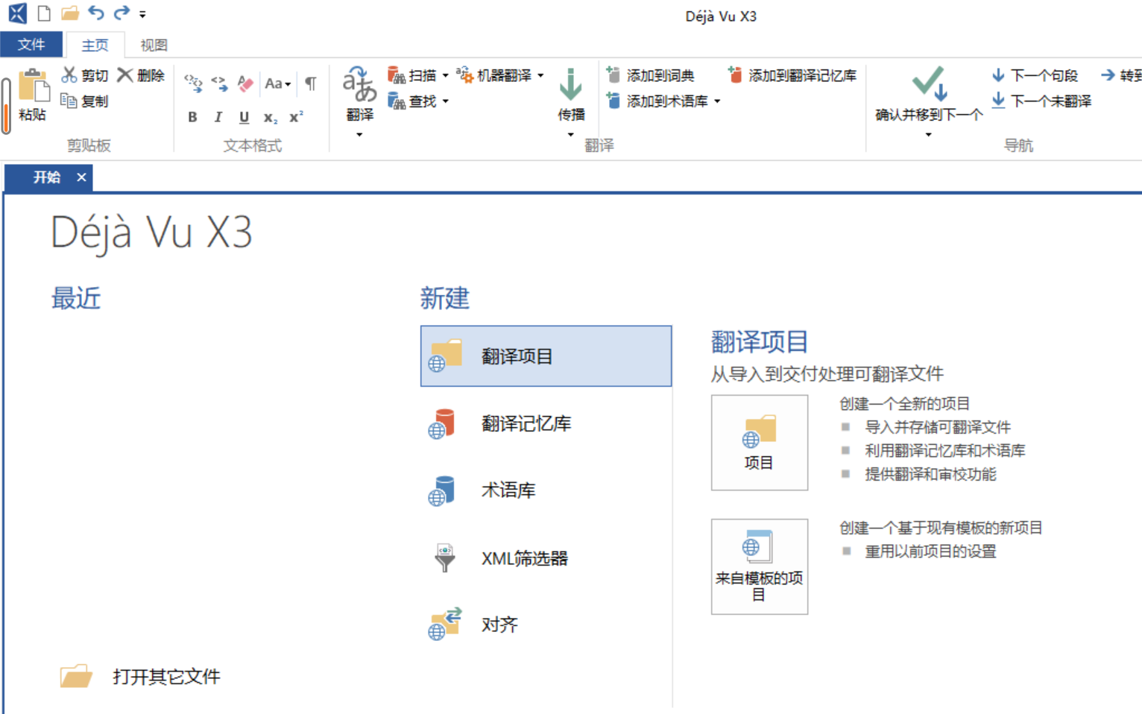Image resolution: width=1142 pixels, height=714 pixels.
Task: Expand the 机器翻译 dropdown arrow
Action: click(540, 75)
